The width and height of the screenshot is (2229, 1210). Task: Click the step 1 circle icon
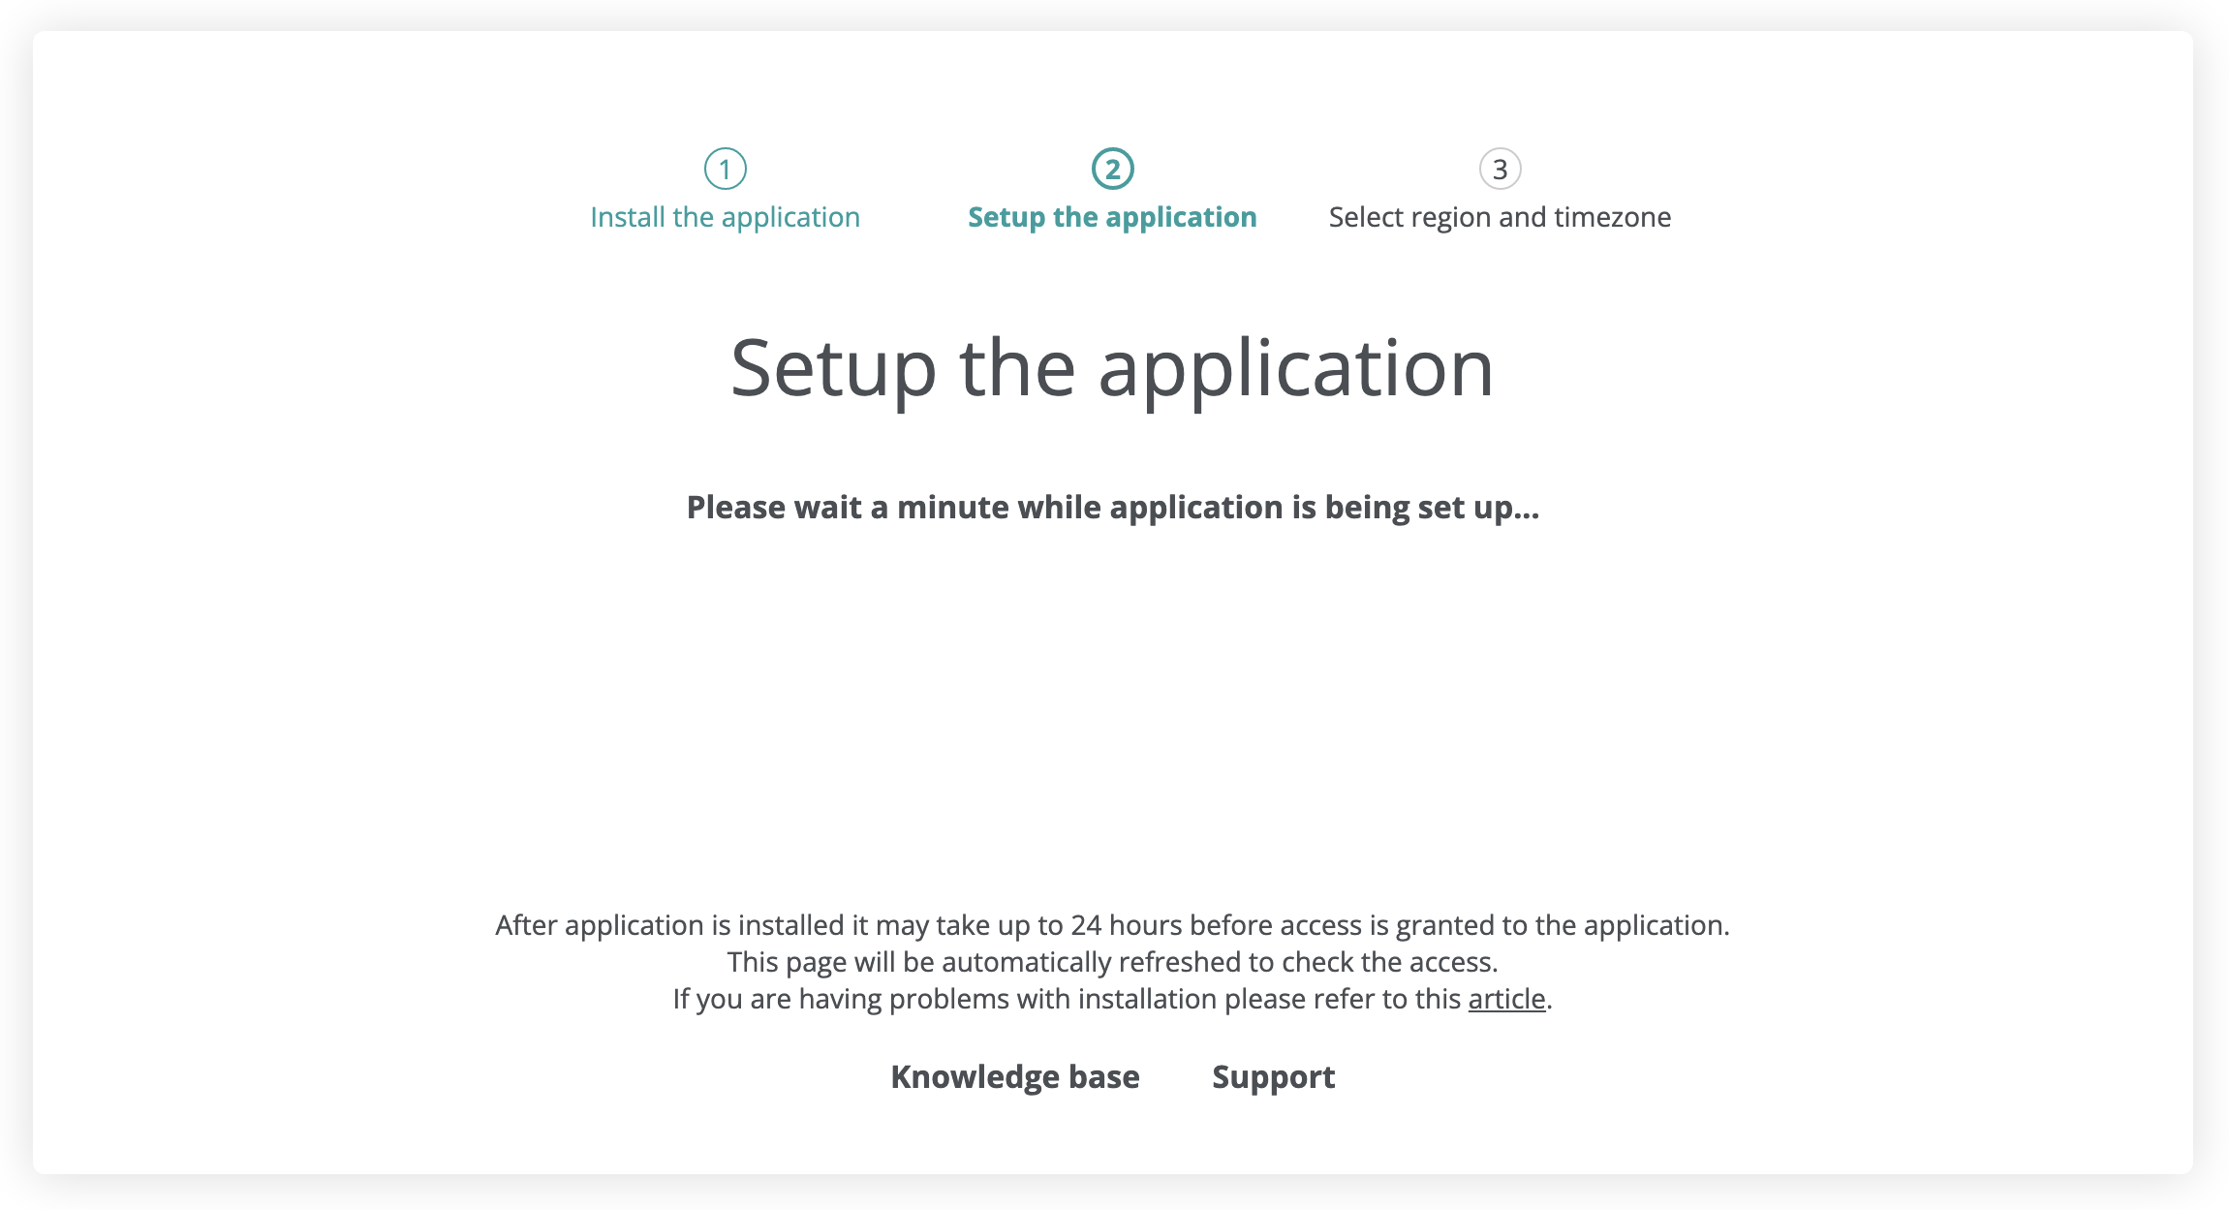(x=725, y=169)
